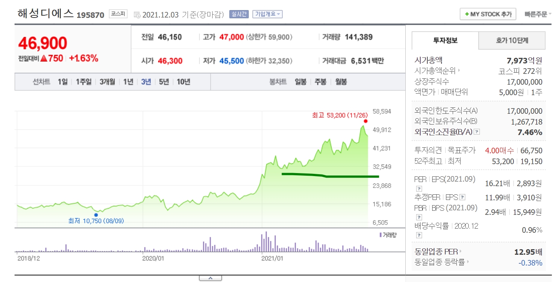The width and height of the screenshot is (553, 282).
Task: Click the 저가 value 45,500
Action: pyautogui.click(x=232, y=61)
